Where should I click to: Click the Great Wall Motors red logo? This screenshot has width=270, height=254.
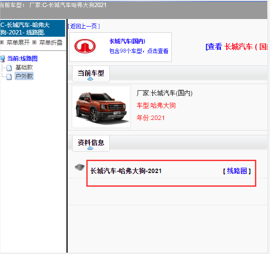(x=85, y=46)
